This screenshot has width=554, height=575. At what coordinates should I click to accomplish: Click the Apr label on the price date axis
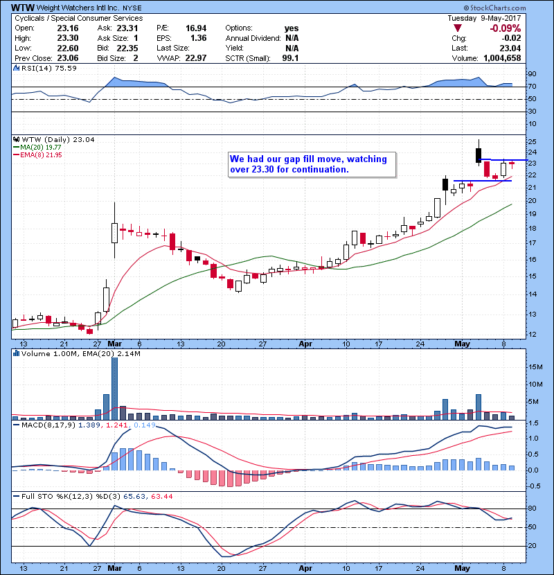click(x=305, y=344)
